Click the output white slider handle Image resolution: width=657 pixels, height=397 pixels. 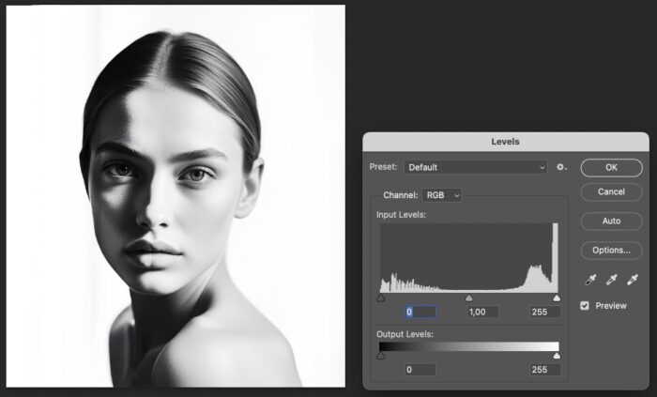[557, 357]
